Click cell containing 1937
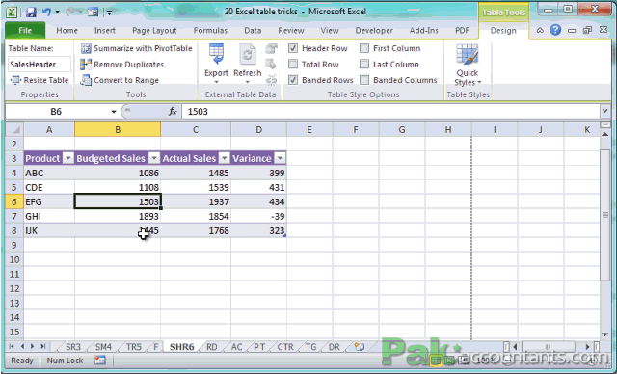The image size is (617, 374). point(196,201)
